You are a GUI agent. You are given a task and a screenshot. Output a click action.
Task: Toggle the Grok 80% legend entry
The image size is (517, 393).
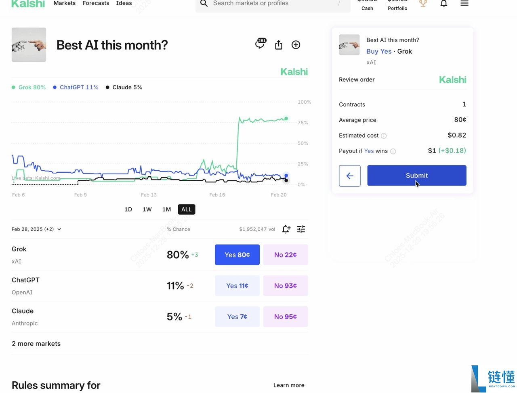(29, 87)
